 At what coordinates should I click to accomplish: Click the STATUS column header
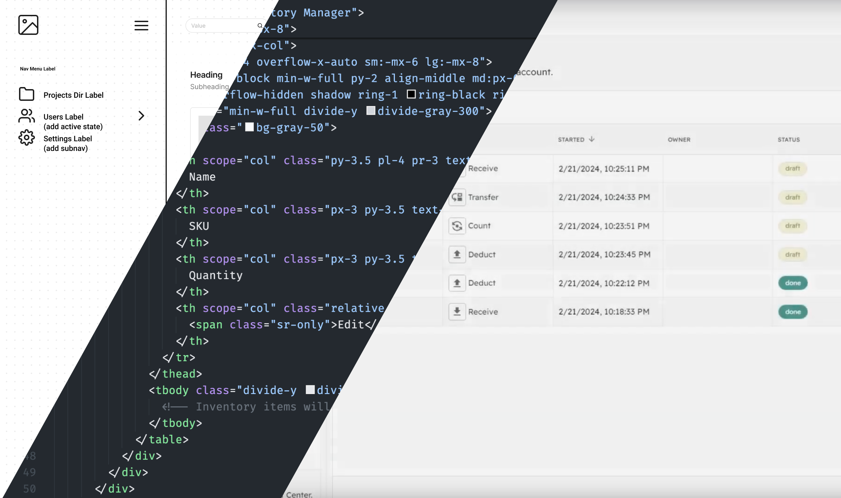[788, 140]
